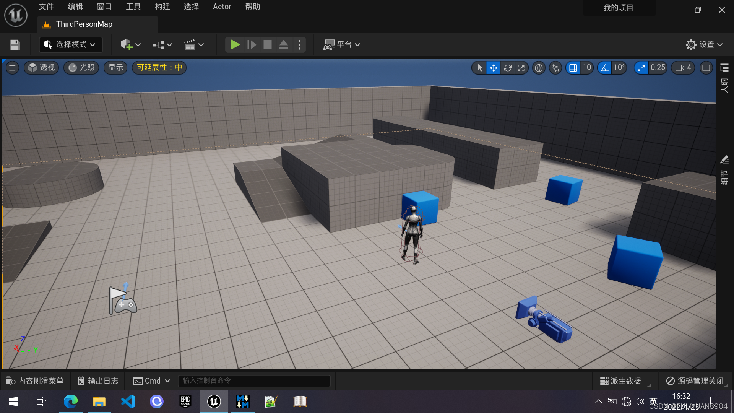Click the 输出日志 output log button
Viewport: 734px width, 413px height.
point(98,381)
